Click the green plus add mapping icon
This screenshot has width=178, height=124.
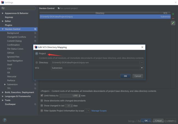pyautogui.click(x=173, y=14)
